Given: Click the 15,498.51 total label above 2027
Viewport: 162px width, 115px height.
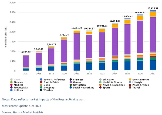Looking at the screenshot, I should point(153,8).
